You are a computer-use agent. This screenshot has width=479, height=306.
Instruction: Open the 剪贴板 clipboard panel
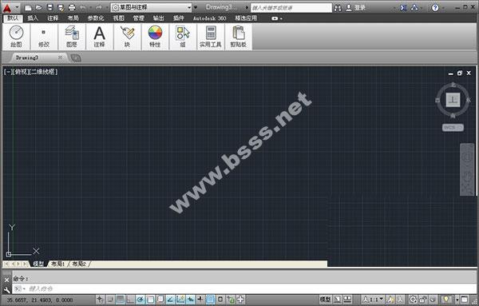click(x=238, y=37)
